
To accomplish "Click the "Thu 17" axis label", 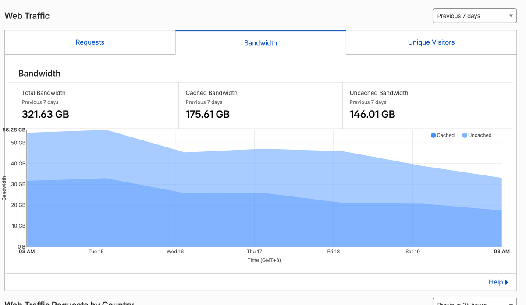I will pyautogui.click(x=254, y=252).
